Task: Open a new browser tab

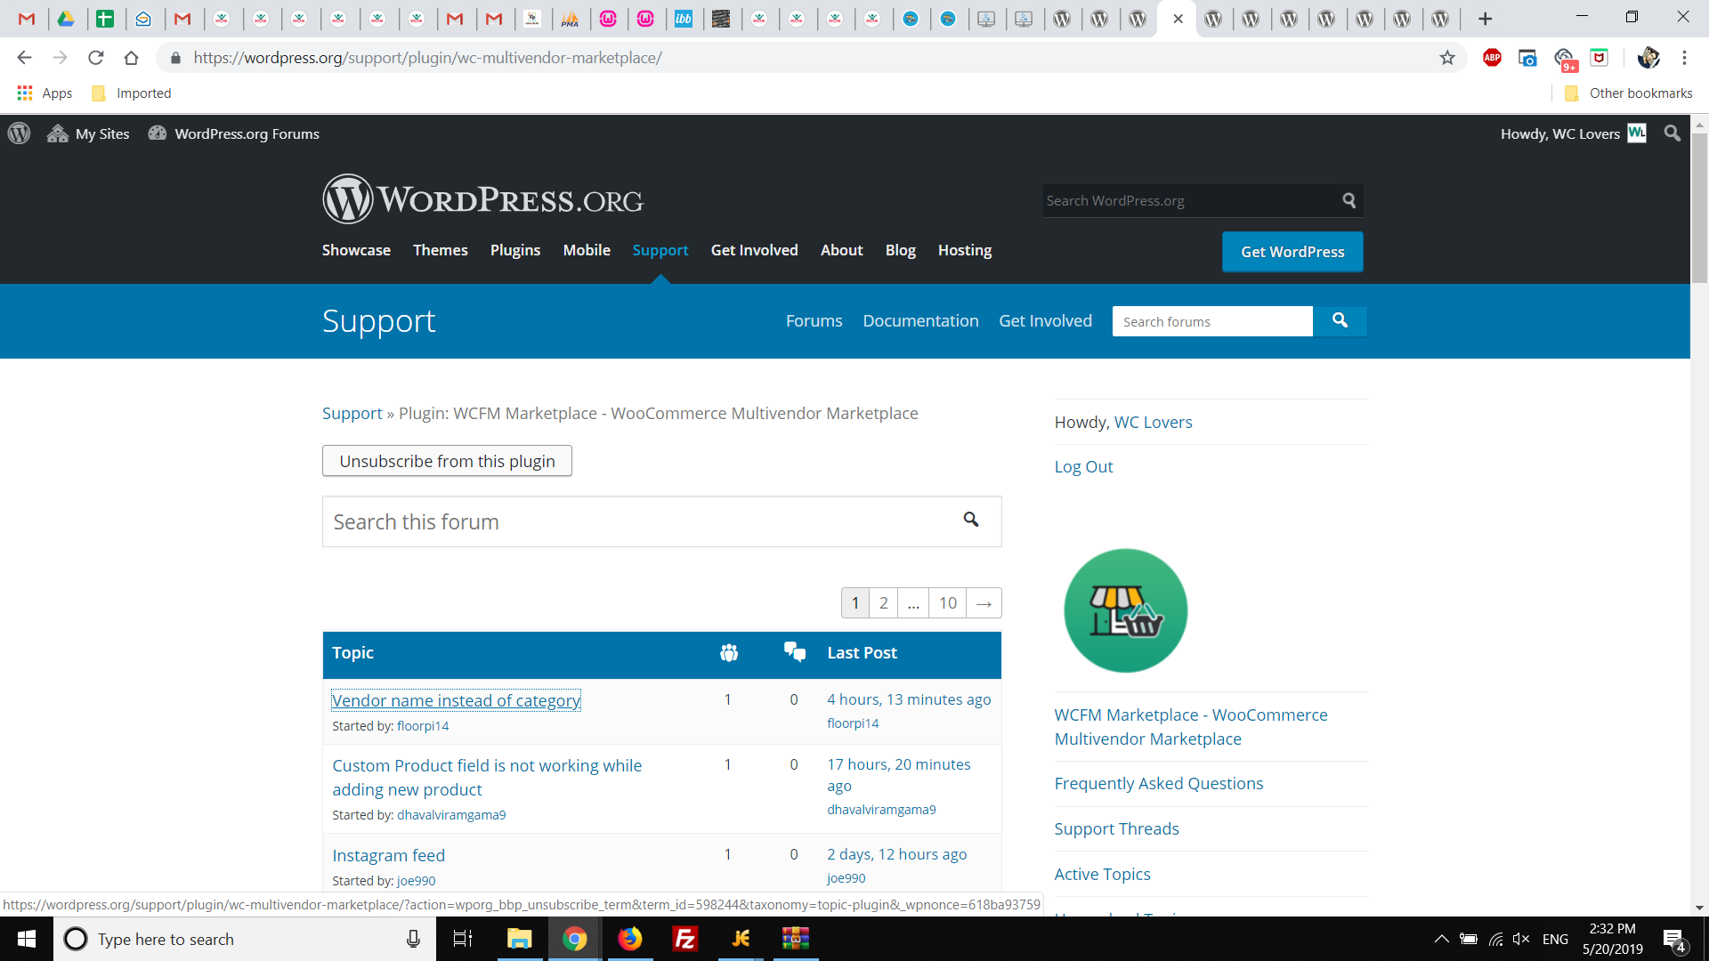Action: pyautogui.click(x=1485, y=19)
